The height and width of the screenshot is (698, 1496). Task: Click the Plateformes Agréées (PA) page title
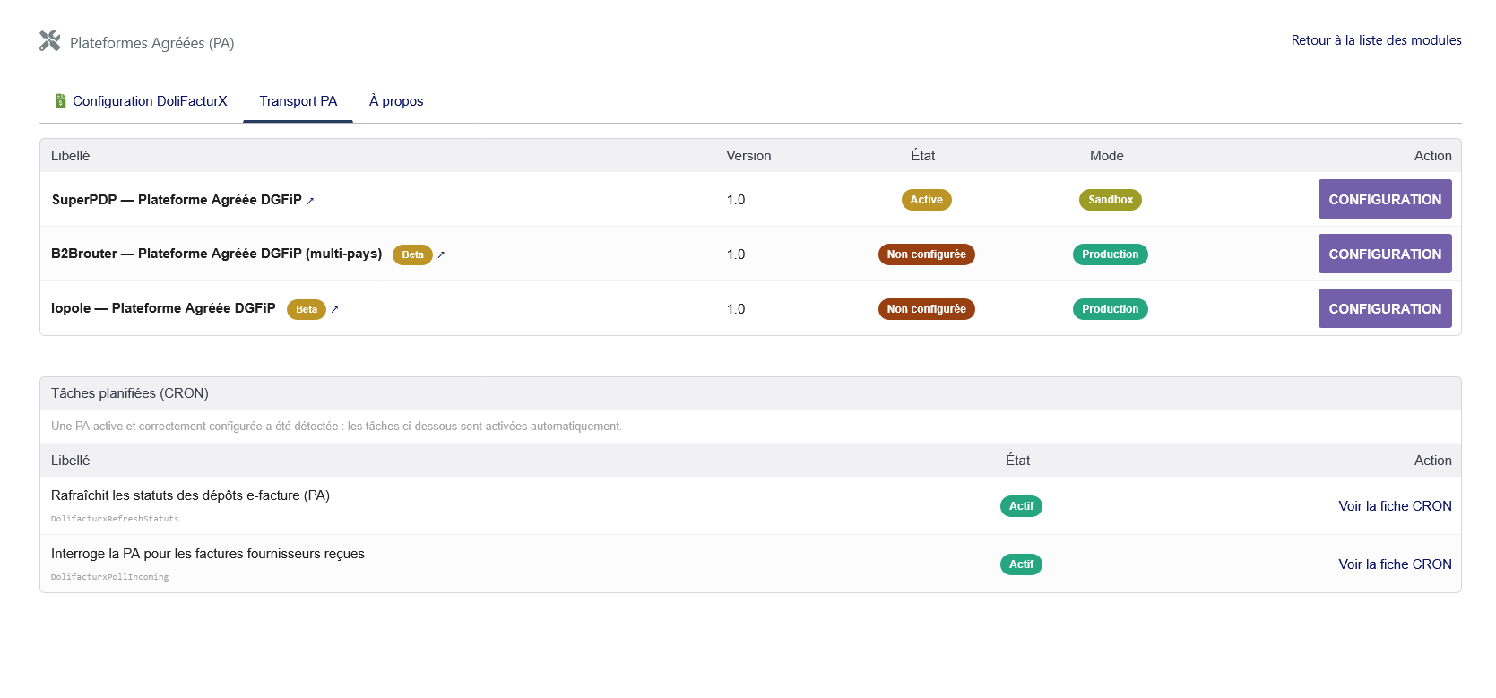(x=151, y=43)
